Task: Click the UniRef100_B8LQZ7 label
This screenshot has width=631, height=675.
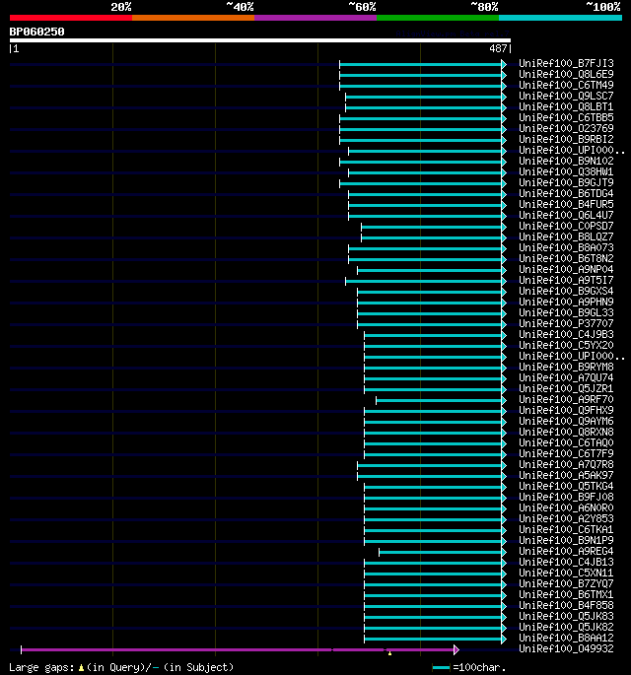Action: [566, 237]
